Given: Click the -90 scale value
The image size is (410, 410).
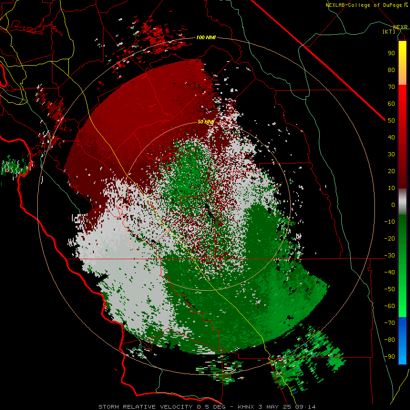Looking at the screenshot, I should click(389, 357).
